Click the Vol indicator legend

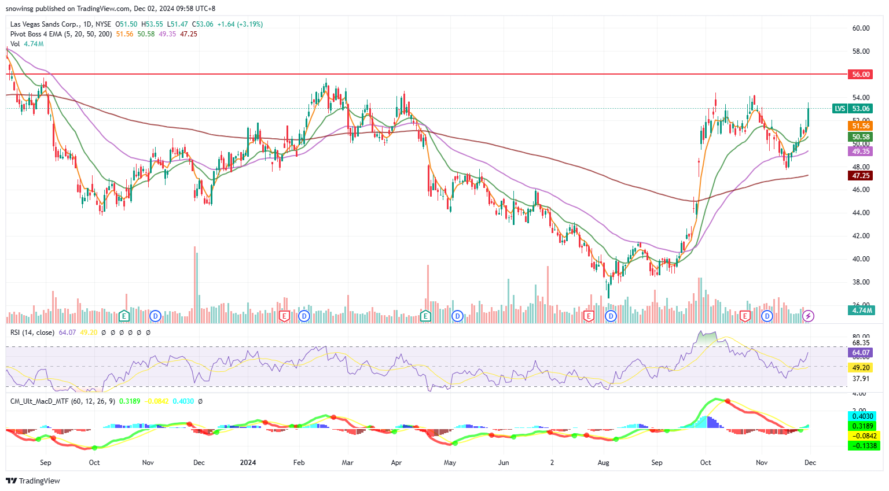point(15,44)
